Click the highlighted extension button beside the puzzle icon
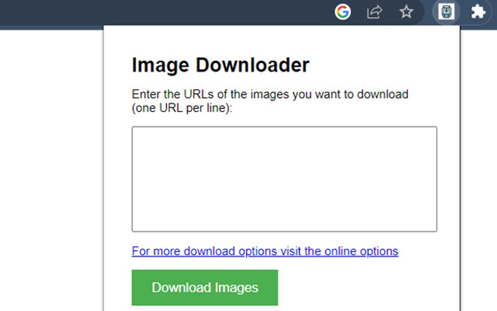The height and width of the screenshot is (311, 497). (x=446, y=12)
